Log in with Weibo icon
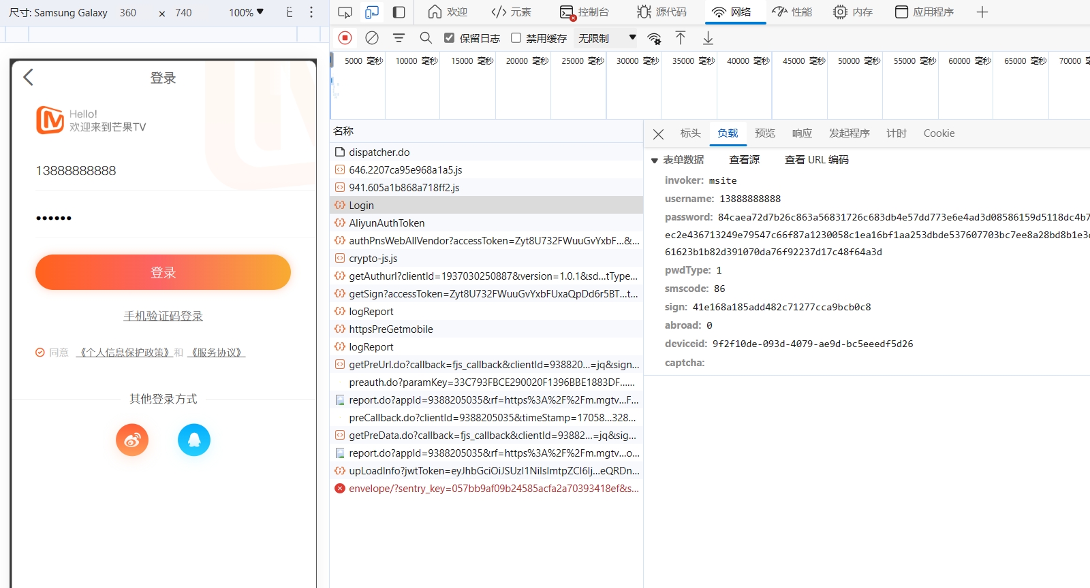The width and height of the screenshot is (1090, 588). coord(132,440)
